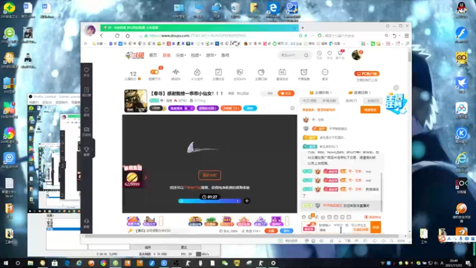Click the orange 充值 recharge button
The height and width of the screenshot is (268, 476).
tap(271, 231)
